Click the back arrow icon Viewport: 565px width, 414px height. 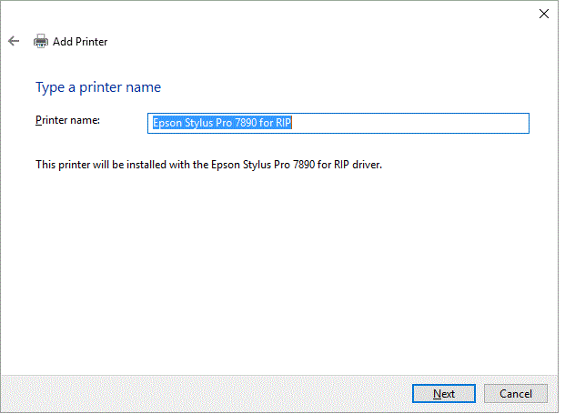(x=13, y=41)
